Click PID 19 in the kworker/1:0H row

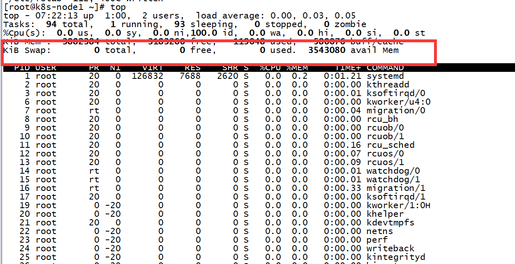coord(24,205)
